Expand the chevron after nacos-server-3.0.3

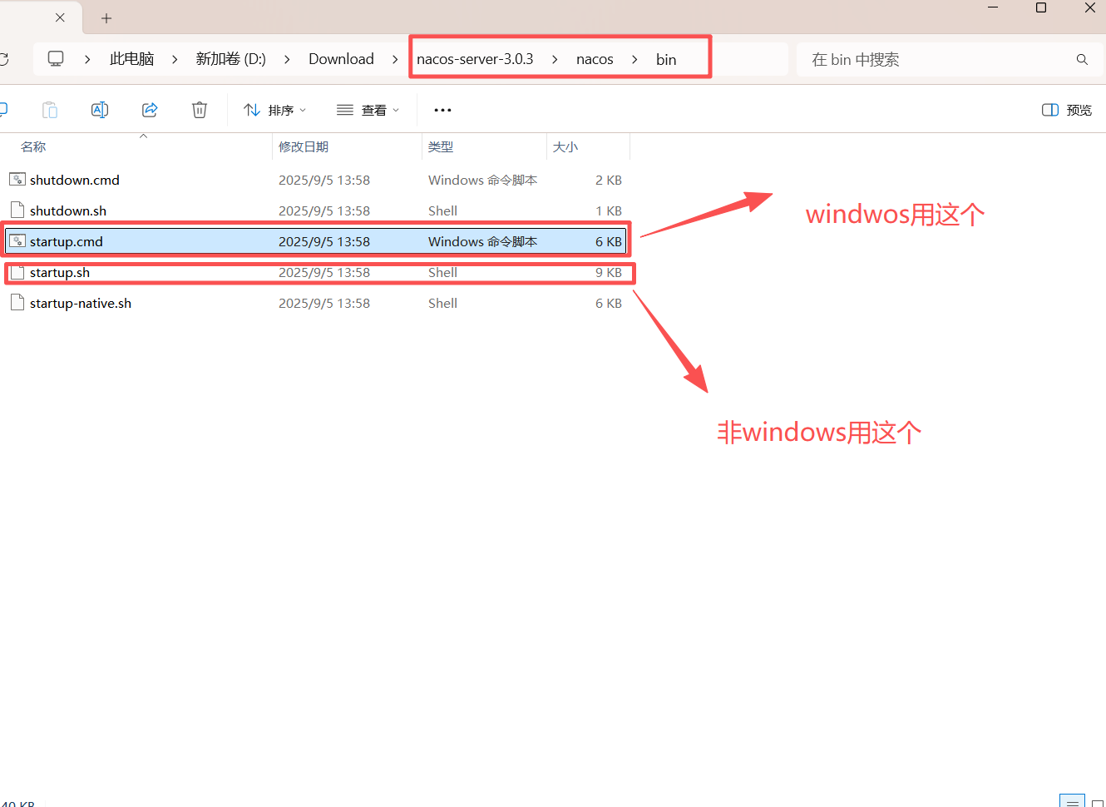coord(555,59)
